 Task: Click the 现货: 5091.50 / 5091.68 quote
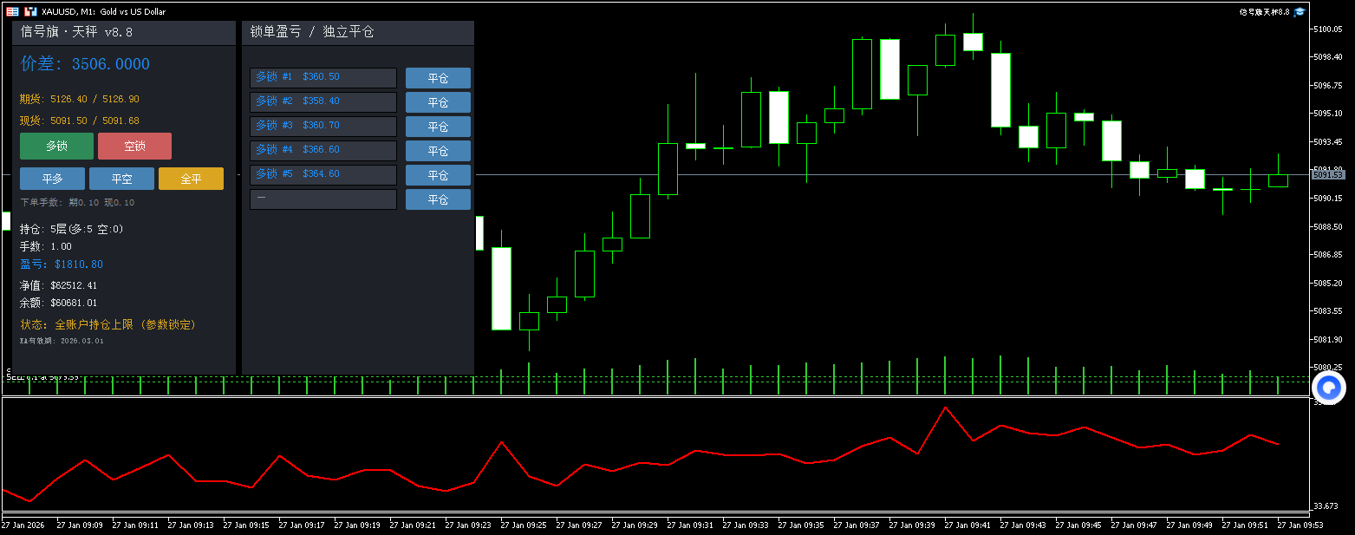point(80,121)
